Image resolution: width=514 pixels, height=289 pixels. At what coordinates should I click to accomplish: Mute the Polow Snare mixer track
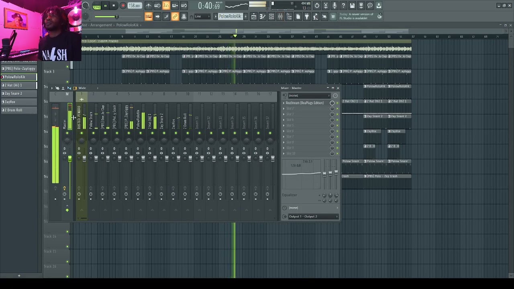point(93,133)
